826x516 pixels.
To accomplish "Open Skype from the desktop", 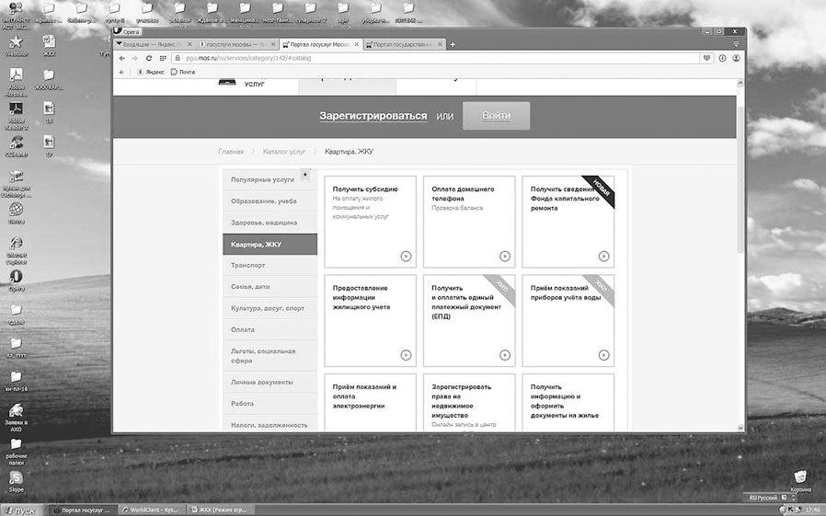I will (x=16, y=480).
